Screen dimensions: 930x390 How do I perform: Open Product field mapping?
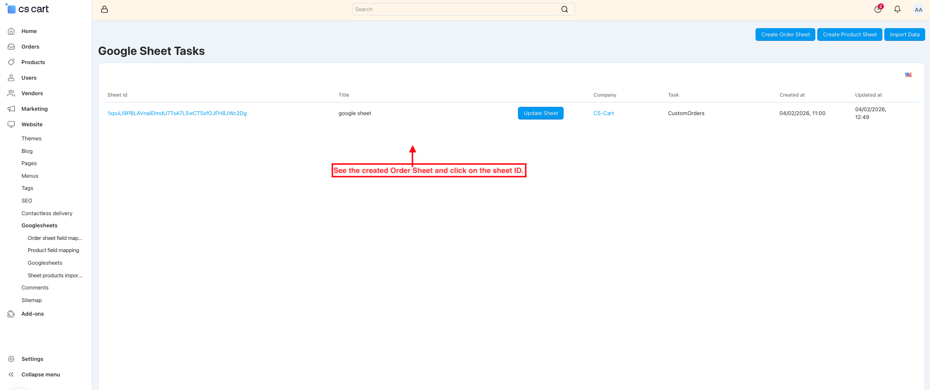coord(53,250)
